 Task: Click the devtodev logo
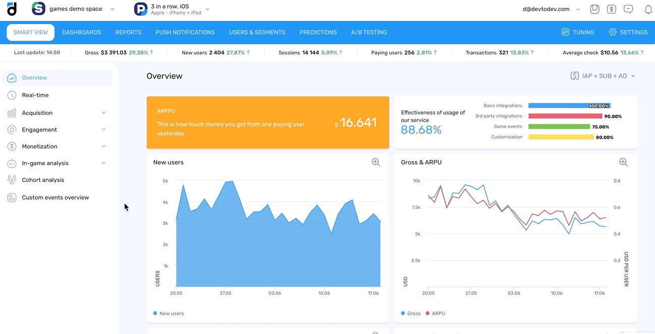[11, 9]
